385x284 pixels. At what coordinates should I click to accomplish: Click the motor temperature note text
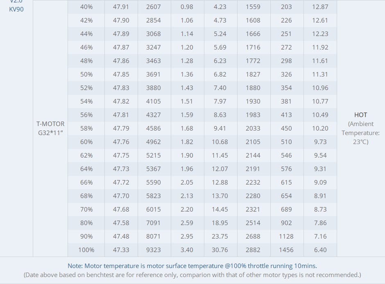192,266
